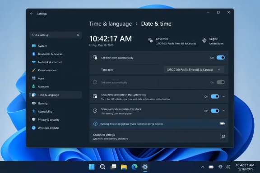Image resolution: width=260 pixels, height=173 pixels.
Task: Select the Accounts person icon
Action: click(34, 86)
